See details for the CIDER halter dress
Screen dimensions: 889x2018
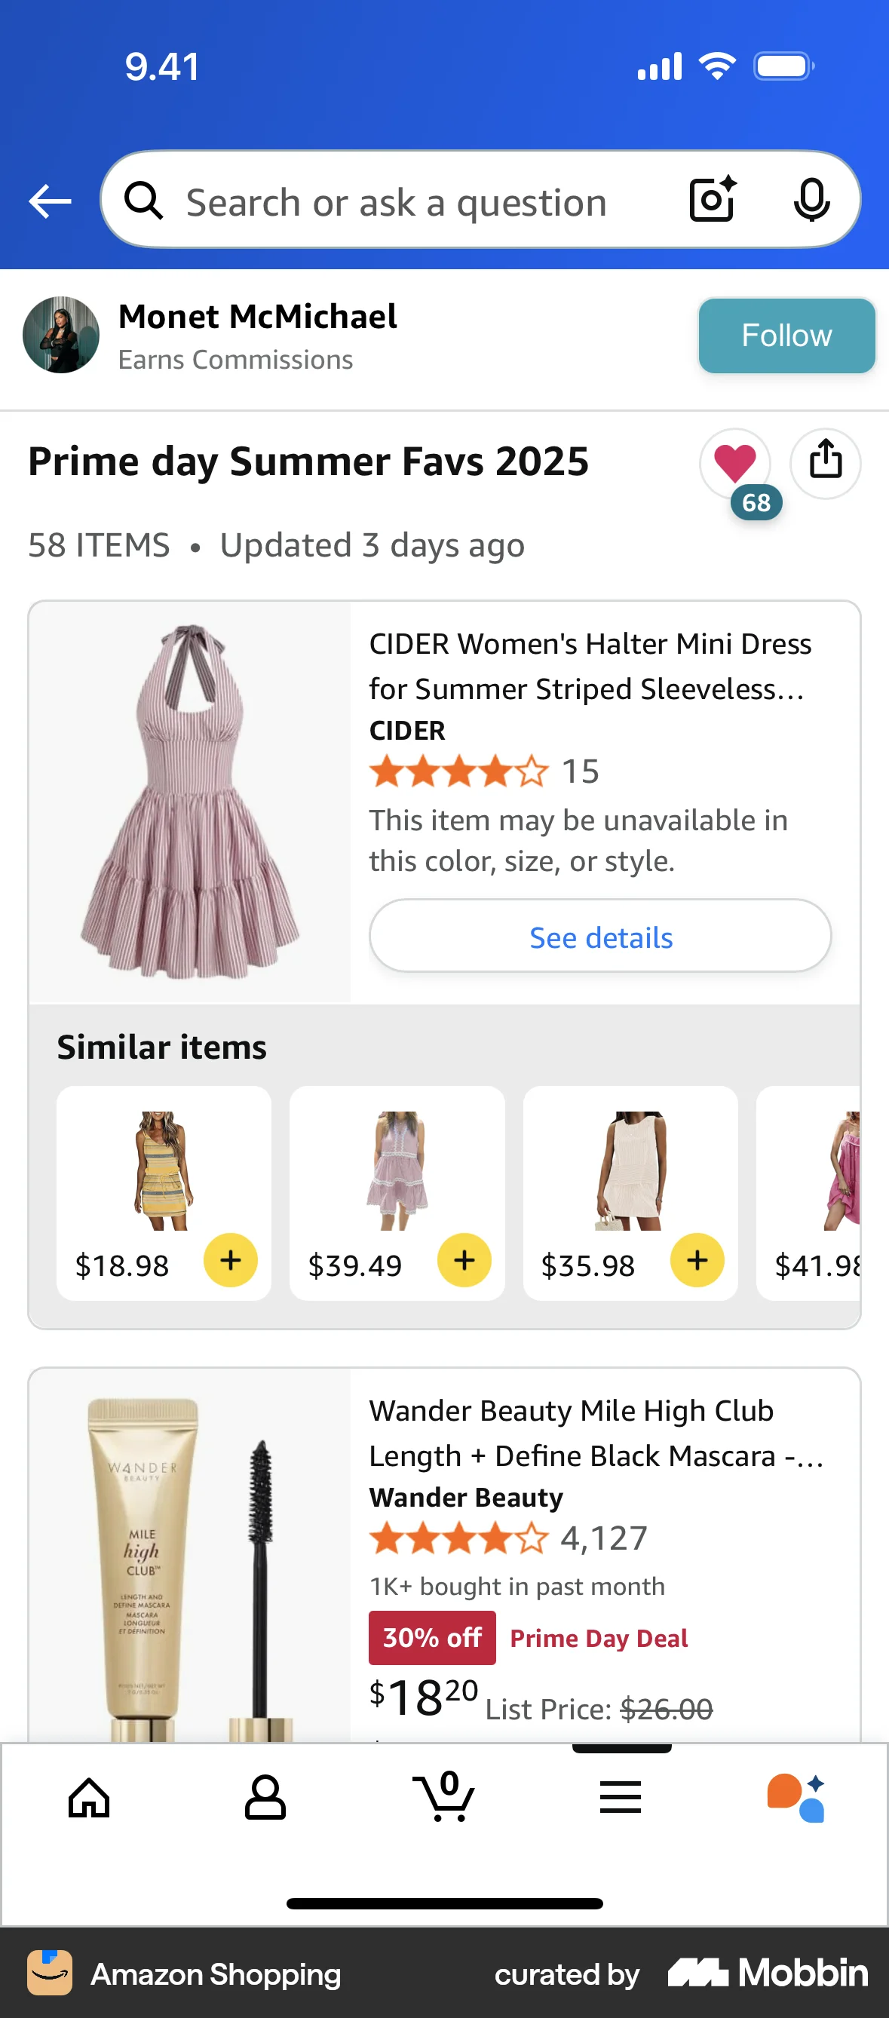pyautogui.click(x=600, y=936)
